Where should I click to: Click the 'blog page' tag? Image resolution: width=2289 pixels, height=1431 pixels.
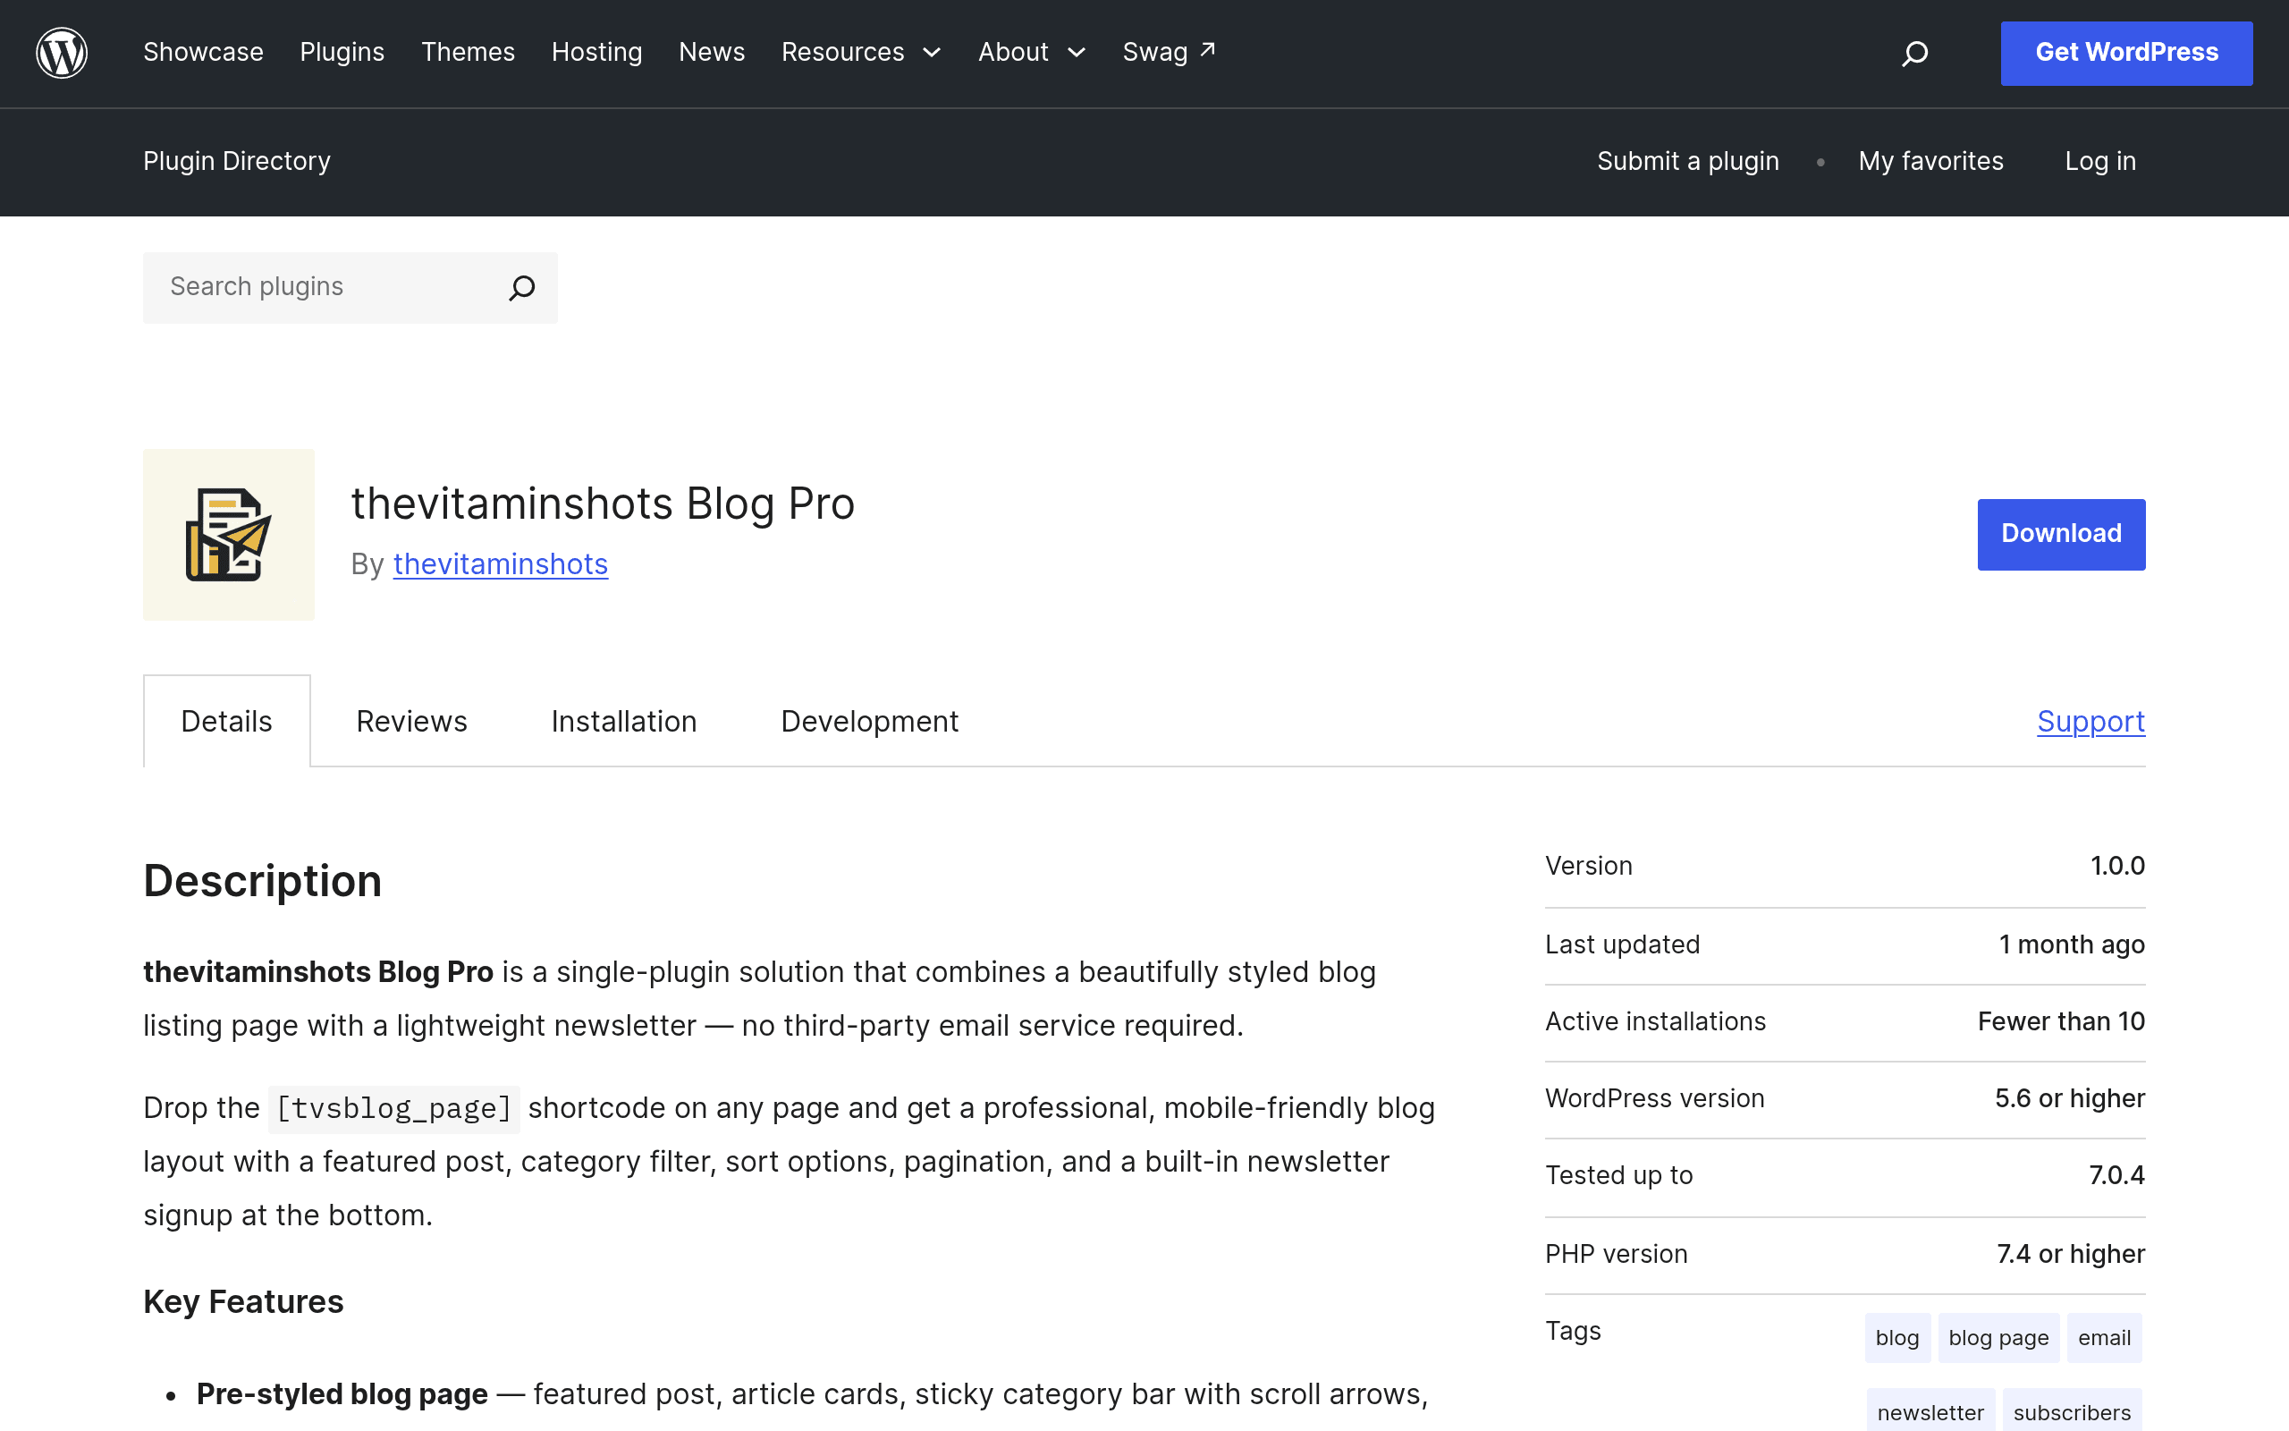pyautogui.click(x=1998, y=1337)
